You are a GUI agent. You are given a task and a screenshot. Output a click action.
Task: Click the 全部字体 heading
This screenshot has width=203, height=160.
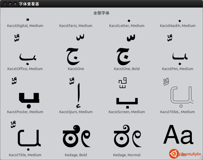coord(101,13)
